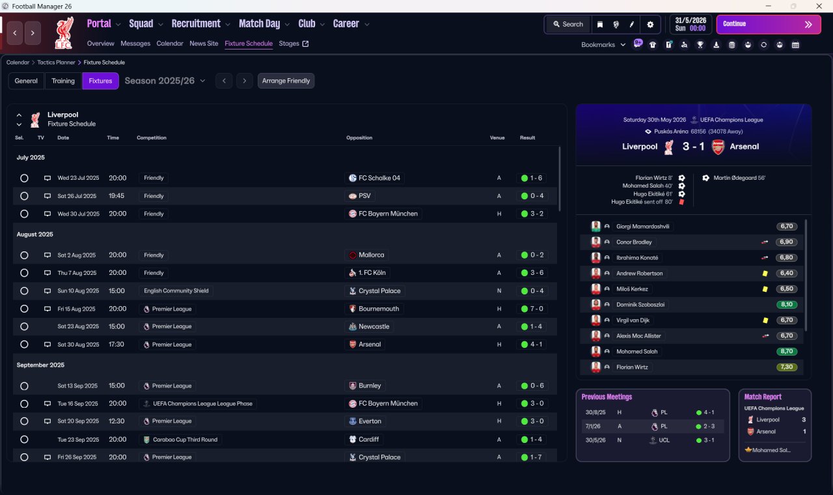The width and height of the screenshot is (833, 495).
Task: Open bookmark icon beside the Search box
Action: tap(600, 25)
